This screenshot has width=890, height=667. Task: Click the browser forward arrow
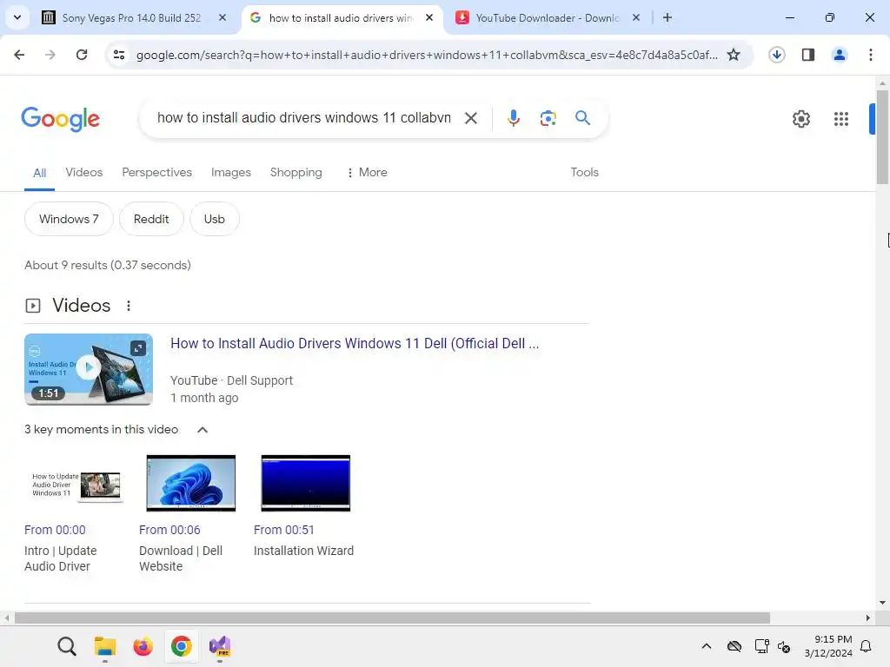pos(50,55)
